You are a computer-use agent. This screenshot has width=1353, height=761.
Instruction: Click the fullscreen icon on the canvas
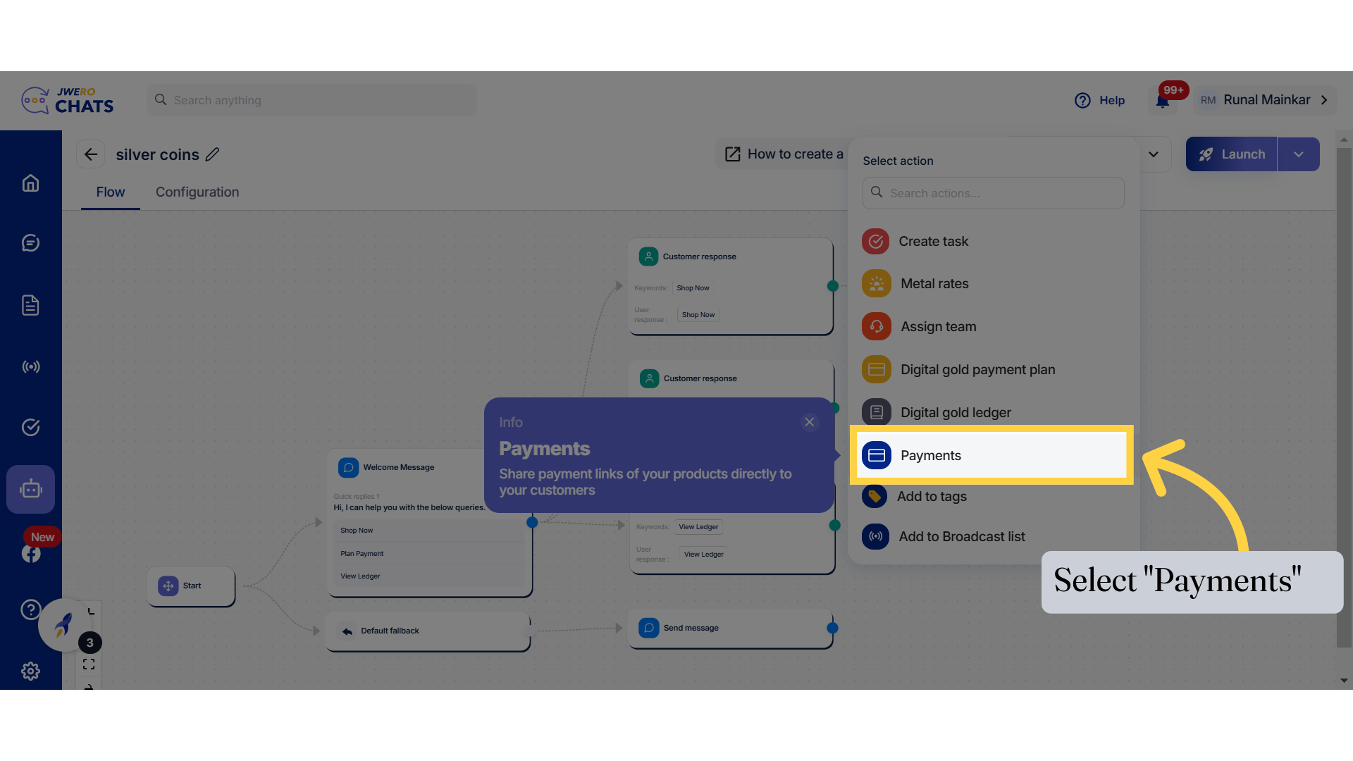click(x=88, y=663)
